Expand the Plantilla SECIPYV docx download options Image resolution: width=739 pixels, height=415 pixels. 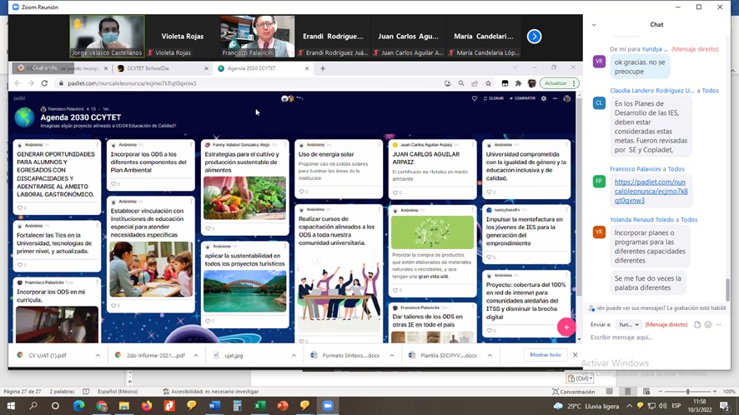coord(490,356)
